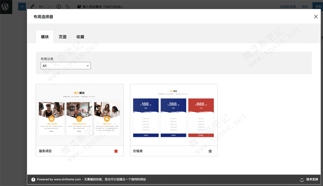Click the blue add block plus button

point(22,6)
